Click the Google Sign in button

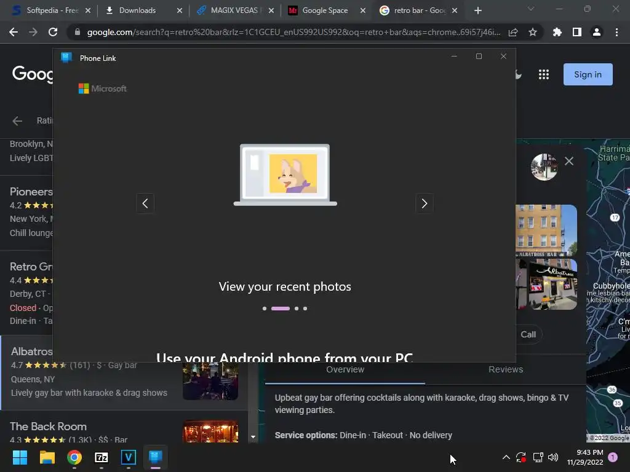pos(588,74)
